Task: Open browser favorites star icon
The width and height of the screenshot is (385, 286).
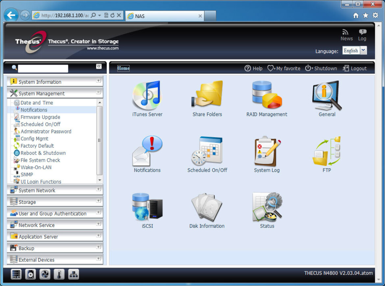Action: click(x=366, y=15)
